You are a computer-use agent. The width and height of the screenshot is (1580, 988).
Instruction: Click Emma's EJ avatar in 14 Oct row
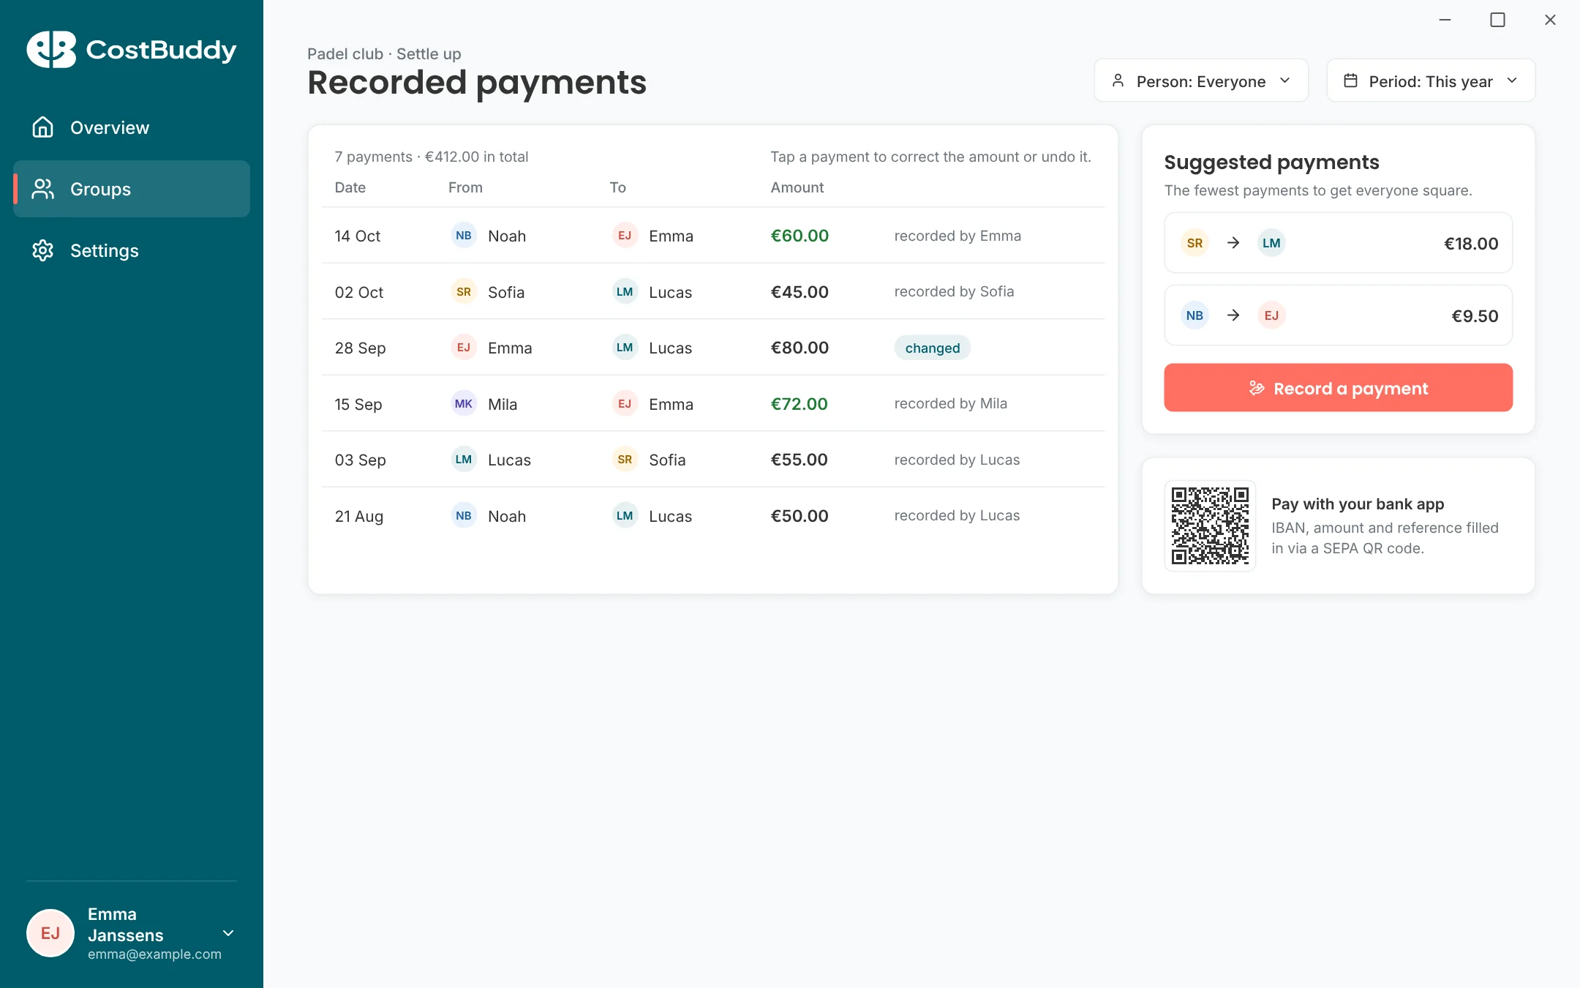point(625,236)
